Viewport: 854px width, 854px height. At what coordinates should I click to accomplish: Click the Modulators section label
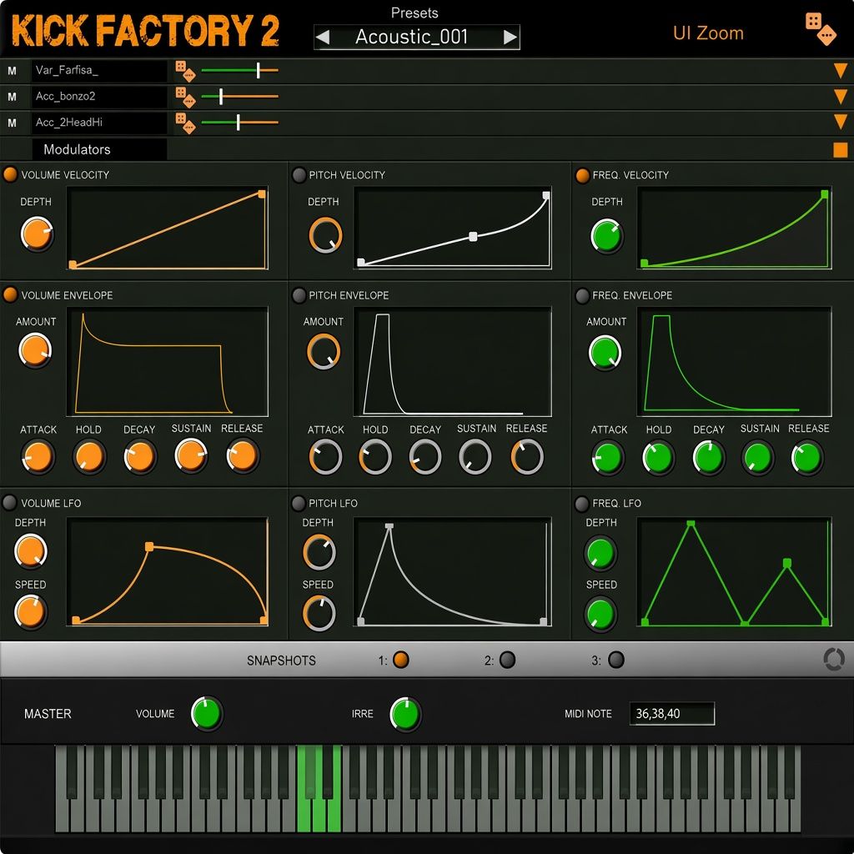tap(77, 149)
